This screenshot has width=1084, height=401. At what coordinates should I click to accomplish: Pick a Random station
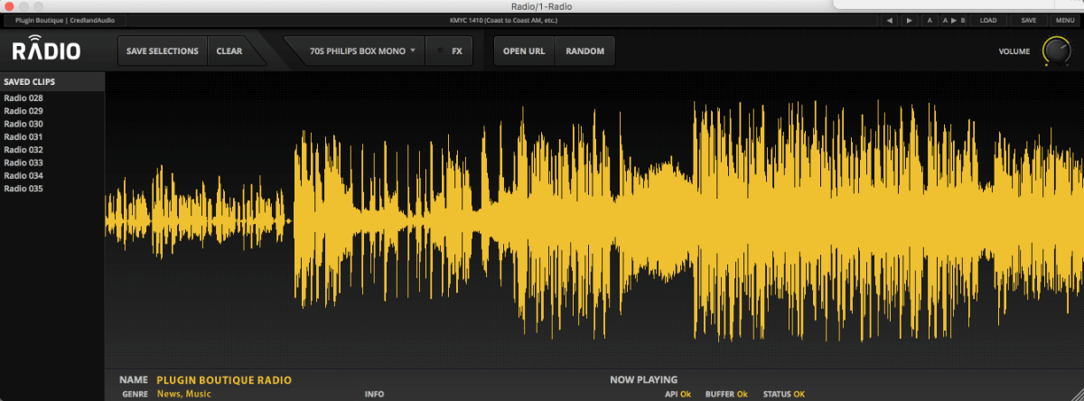584,51
